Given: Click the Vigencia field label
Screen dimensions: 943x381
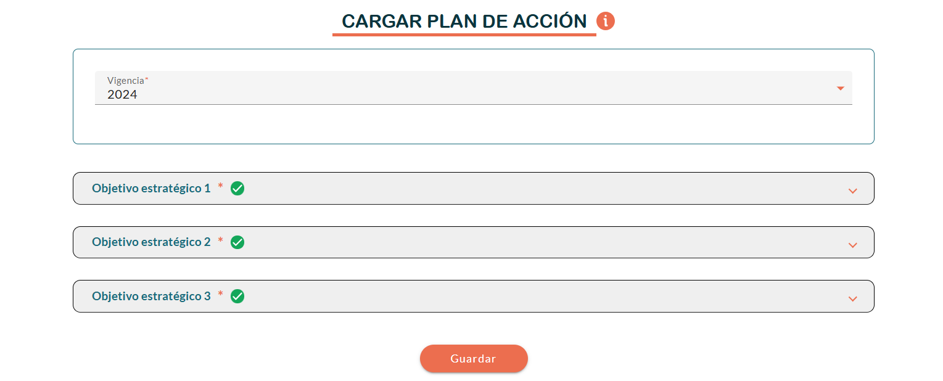Looking at the screenshot, I should (x=125, y=81).
